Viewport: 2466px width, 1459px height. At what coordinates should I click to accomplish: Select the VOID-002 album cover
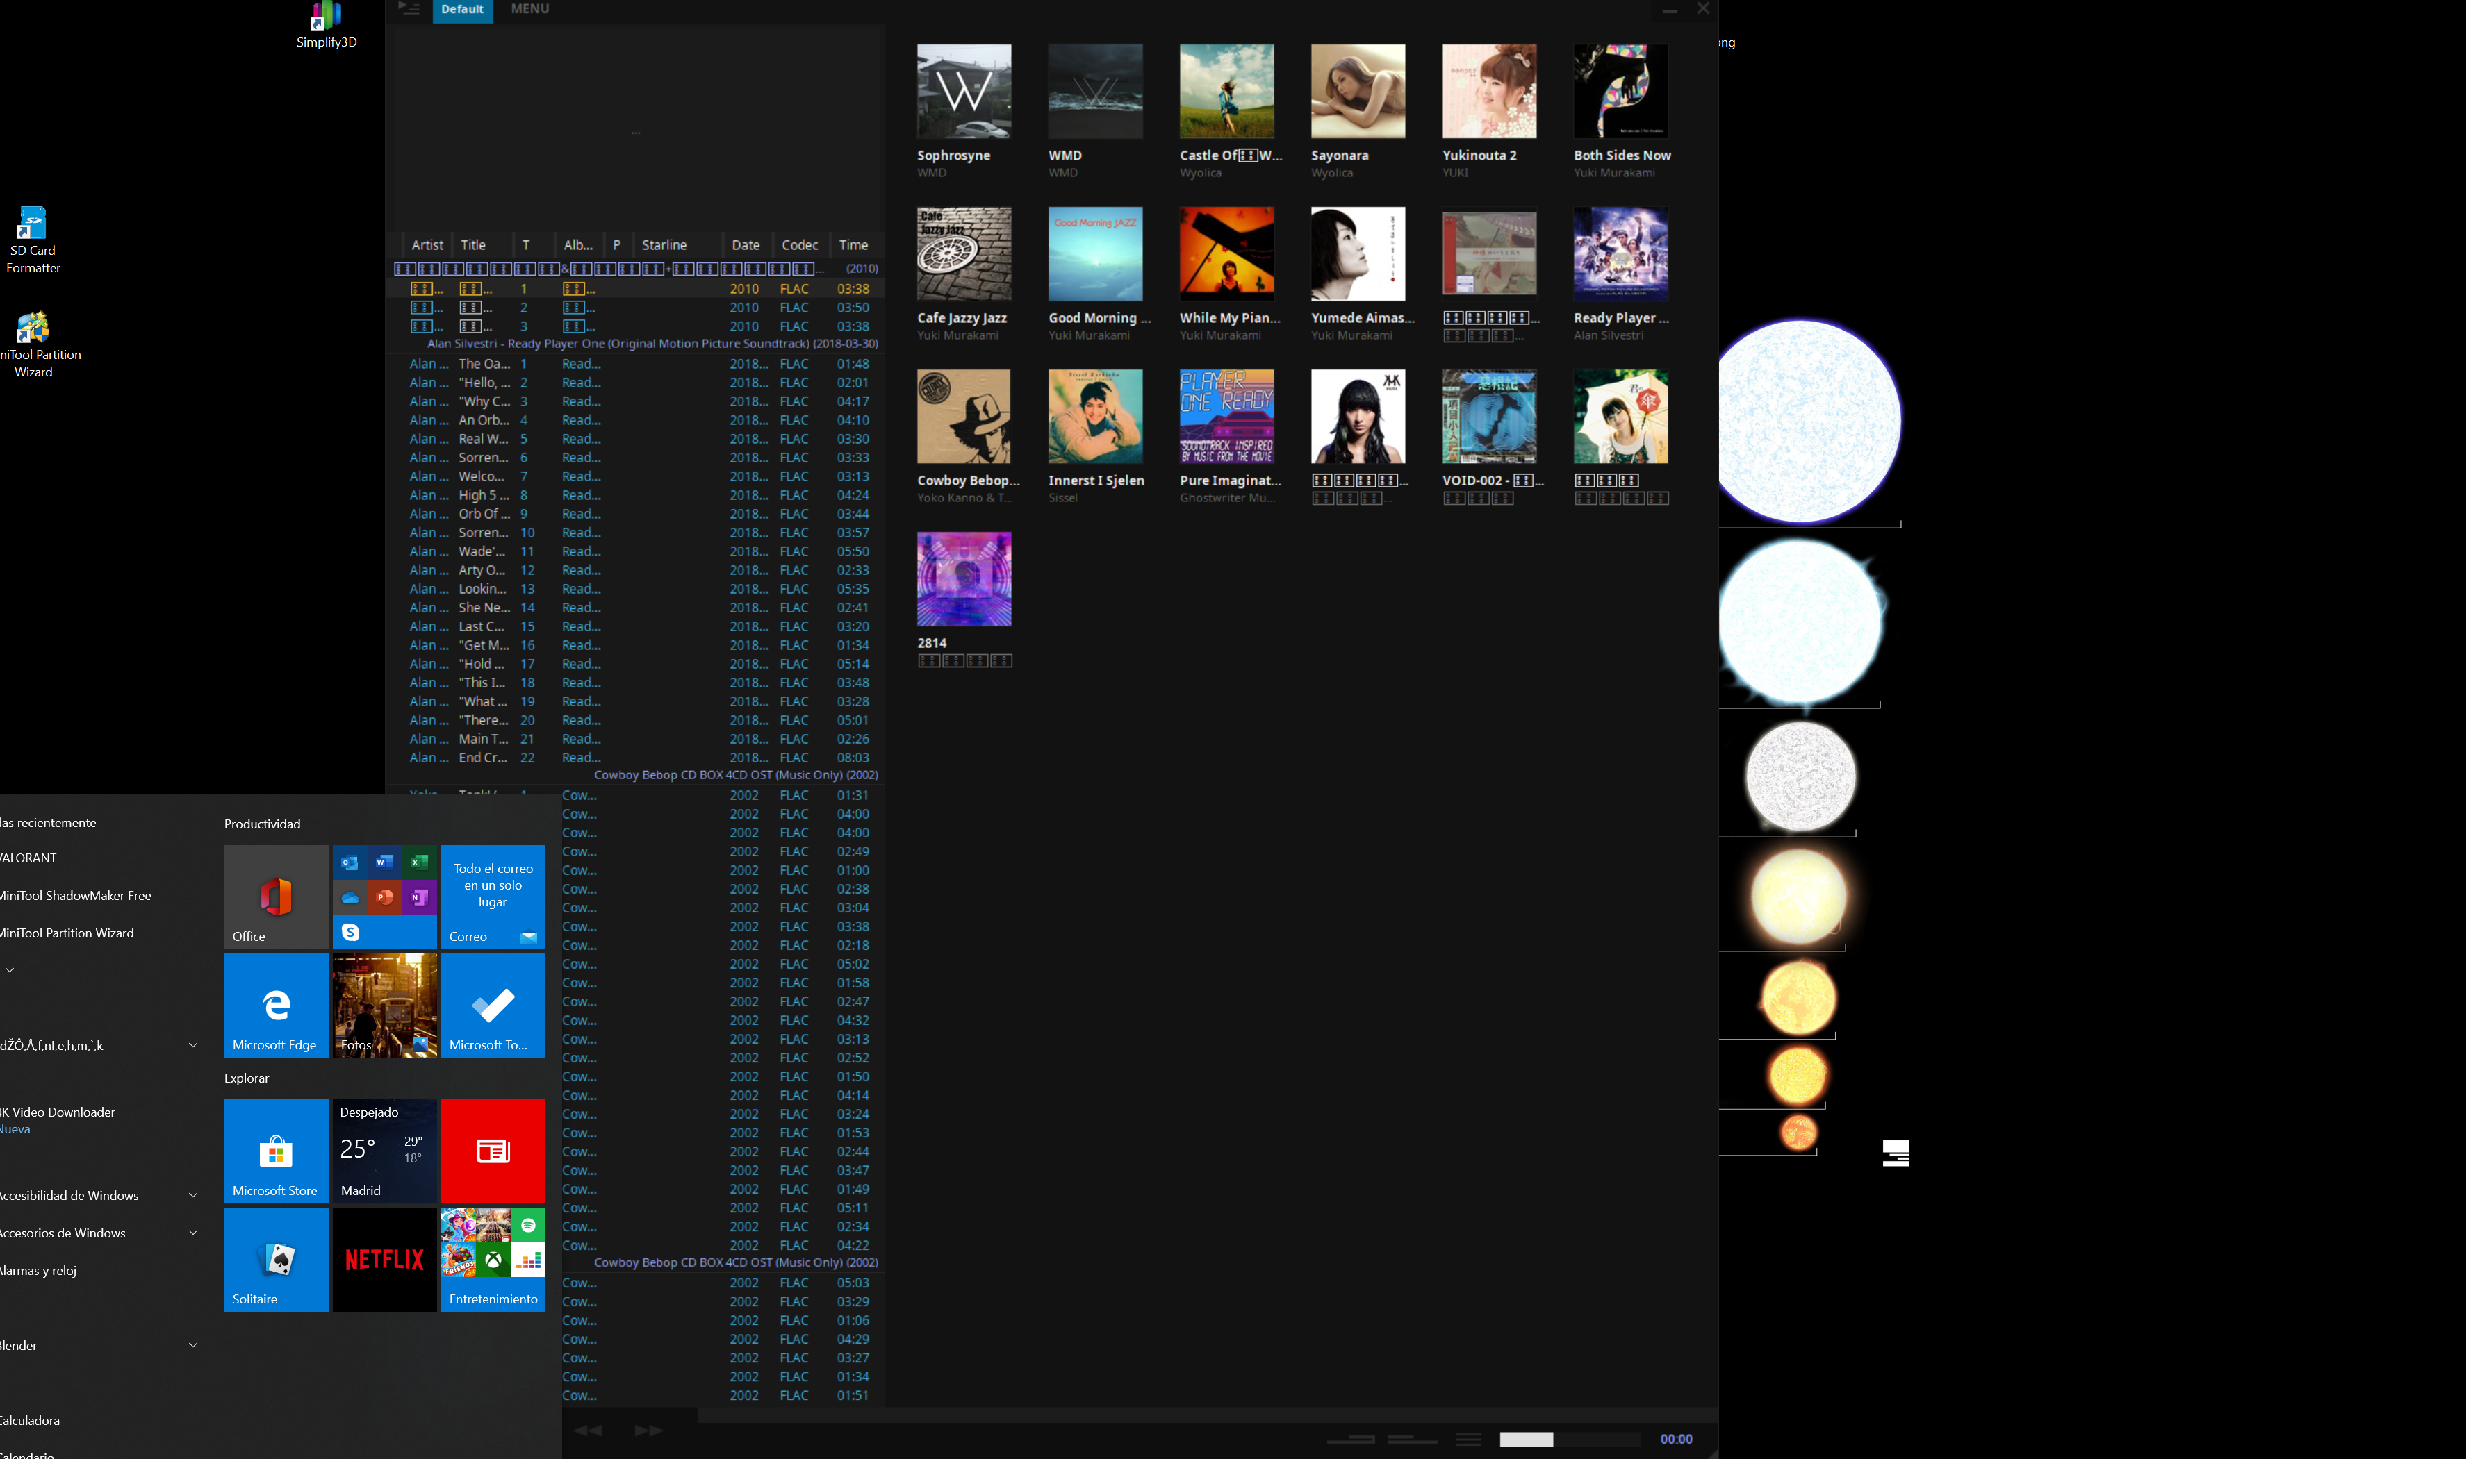1489,416
